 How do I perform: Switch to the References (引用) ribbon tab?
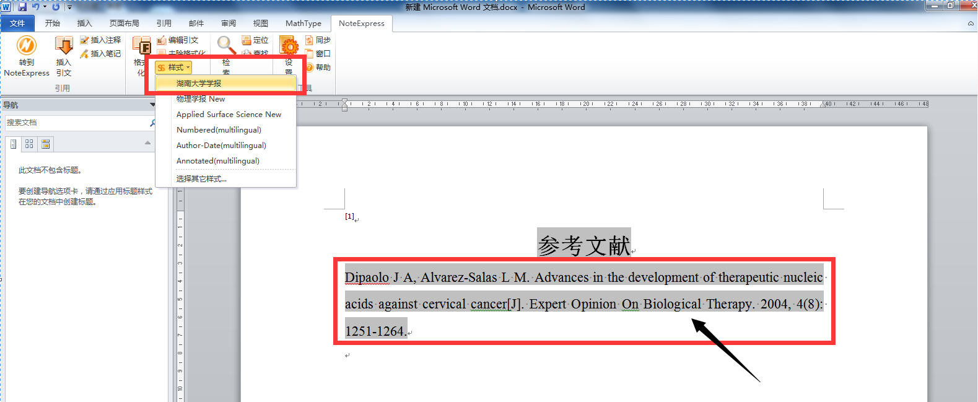(x=164, y=24)
